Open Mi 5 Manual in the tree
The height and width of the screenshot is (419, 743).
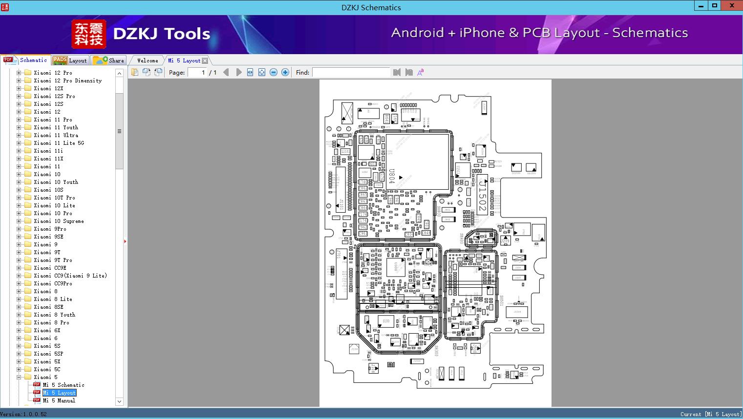[x=59, y=400]
